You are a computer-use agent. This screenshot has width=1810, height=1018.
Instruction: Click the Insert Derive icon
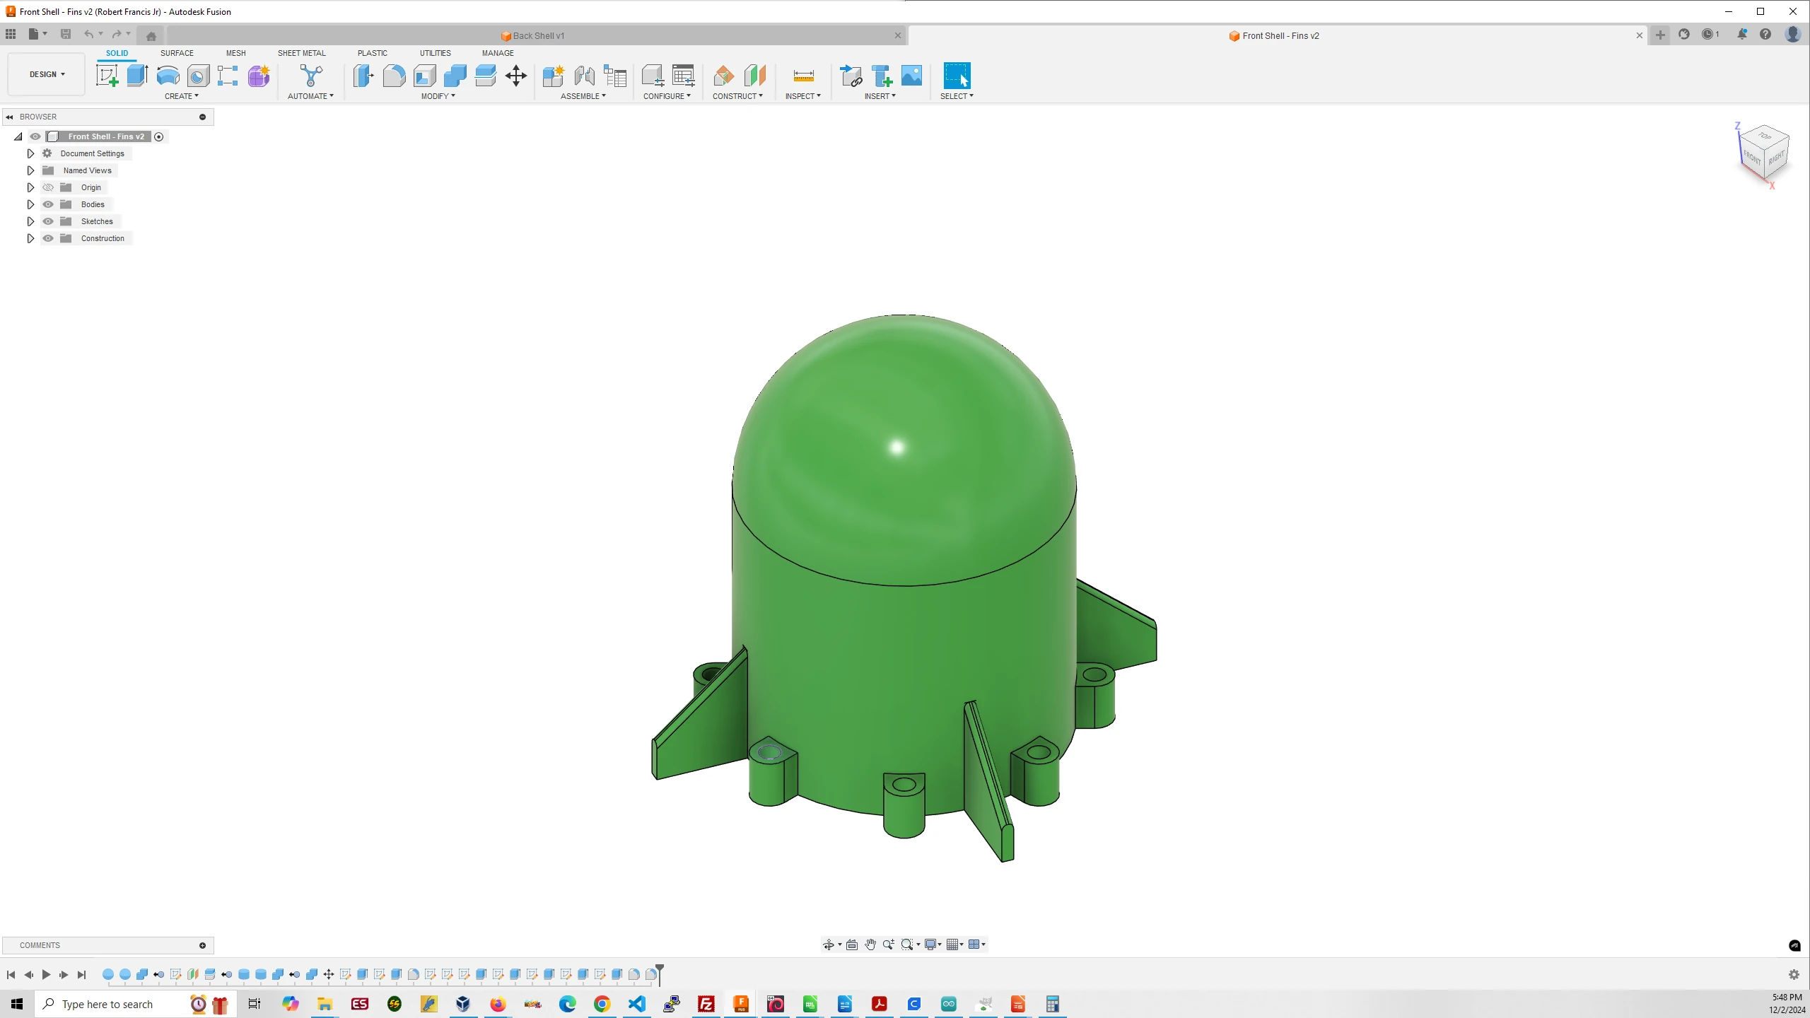tap(851, 76)
